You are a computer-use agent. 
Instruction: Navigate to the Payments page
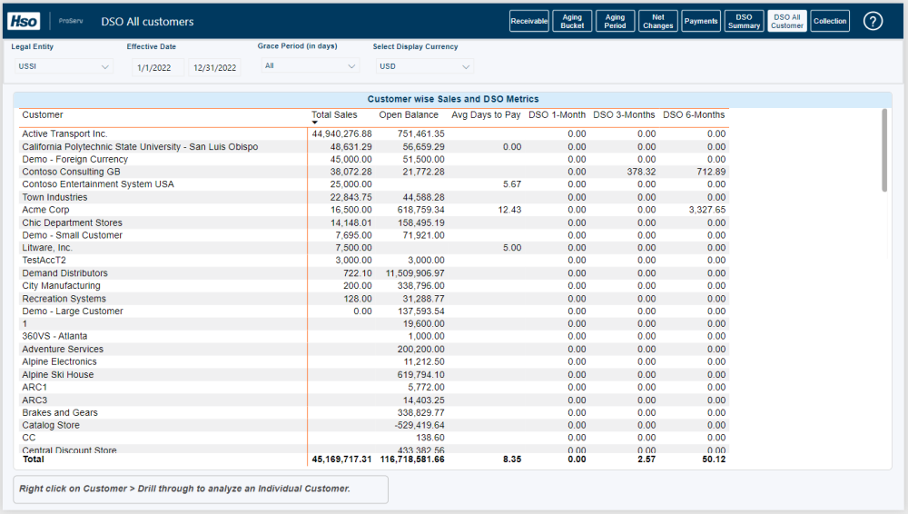700,21
